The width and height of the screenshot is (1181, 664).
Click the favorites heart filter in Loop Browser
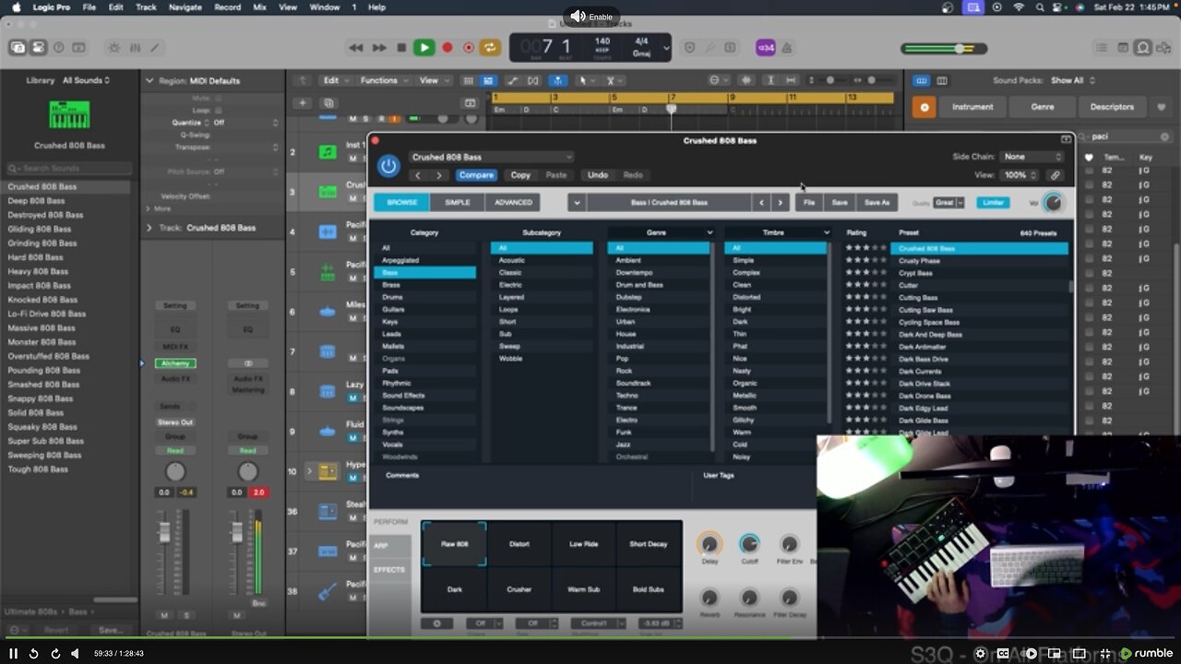[1161, 107]
